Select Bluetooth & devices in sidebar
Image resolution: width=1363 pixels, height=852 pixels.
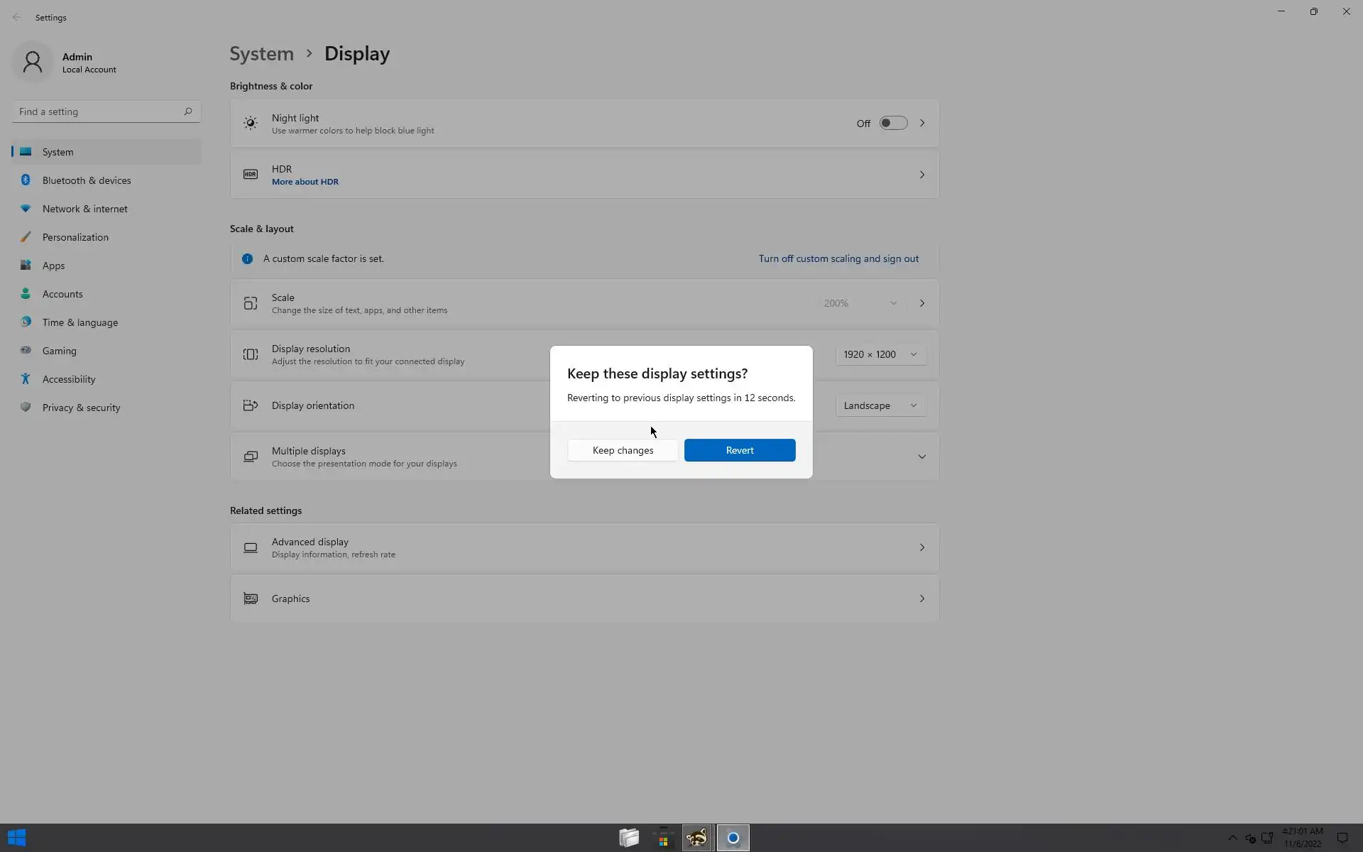[87, 180]
